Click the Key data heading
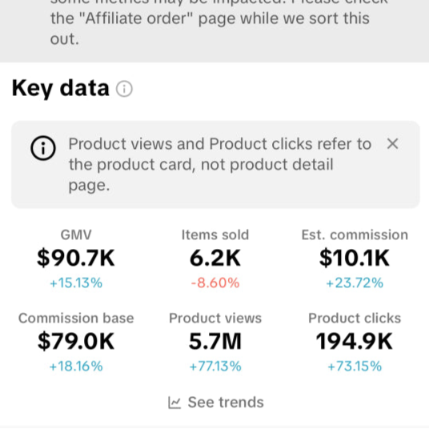 [x=61, y=89]
